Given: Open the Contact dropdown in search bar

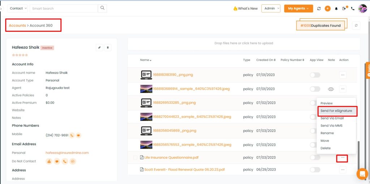Looking at the screenshot, I should tap(18, 8).
